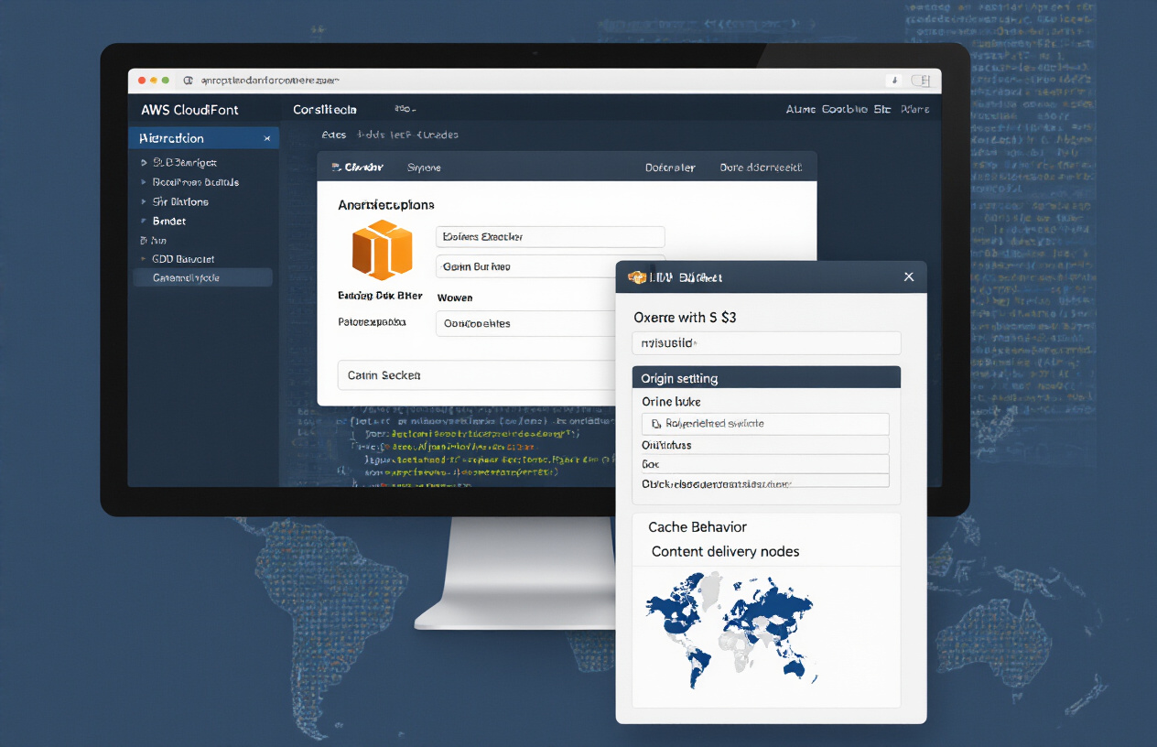The height and width of the screenshot is (747, 1157).
Task: Click the 'Origin setting' section header
Action: [x=766, y=377]
